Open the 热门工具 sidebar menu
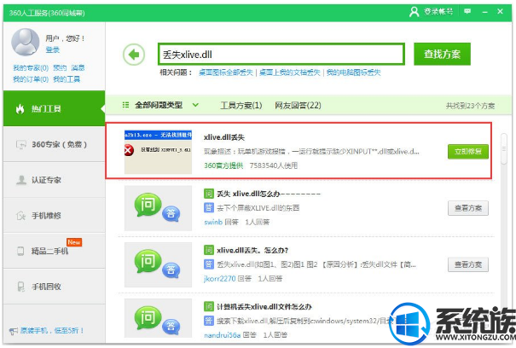The image size is (516, 348). click(x=55, y=108)
